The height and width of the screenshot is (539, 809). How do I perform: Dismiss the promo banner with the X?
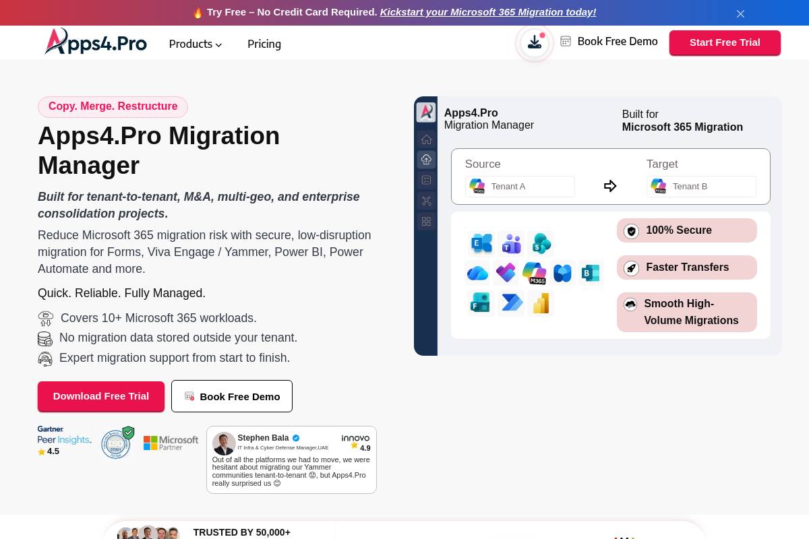740,13
